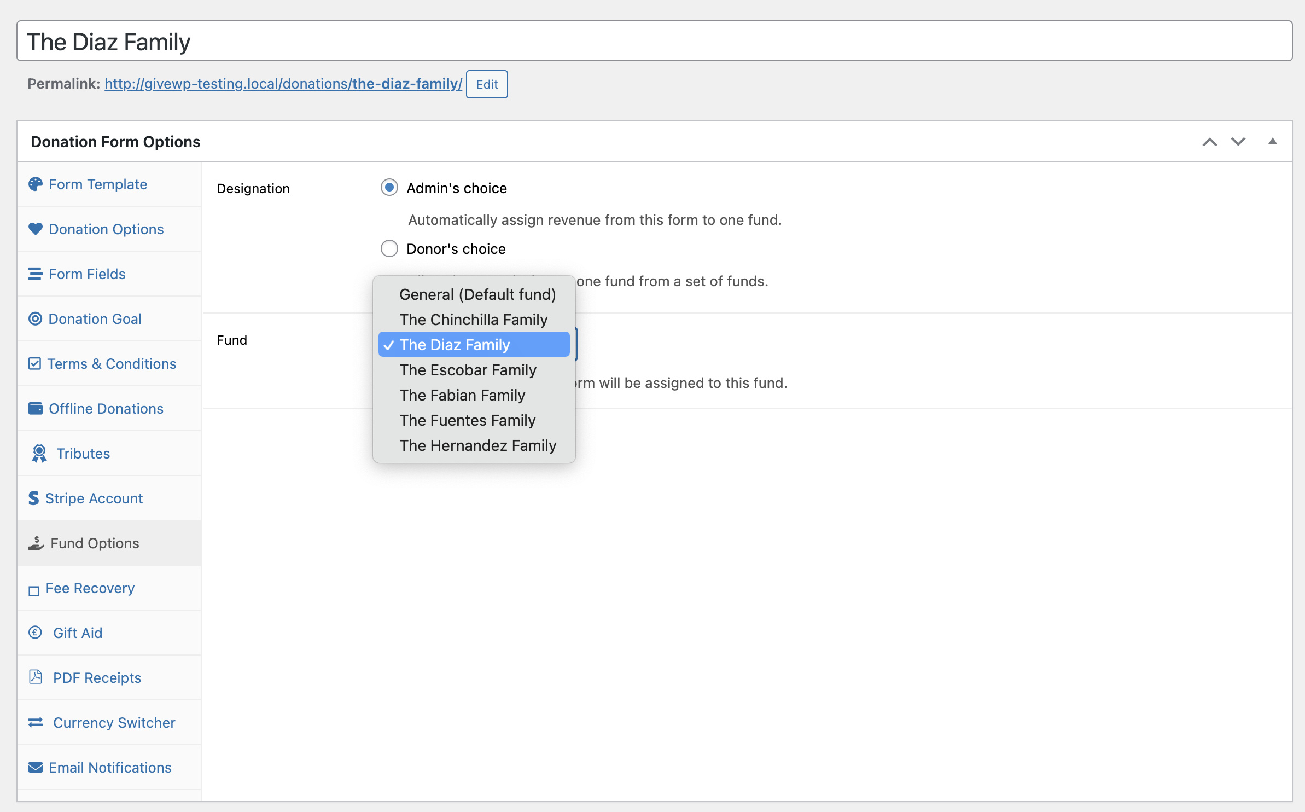Click the Stripe Account S icon
This screenshot has width=1305, height=812.
34,498
